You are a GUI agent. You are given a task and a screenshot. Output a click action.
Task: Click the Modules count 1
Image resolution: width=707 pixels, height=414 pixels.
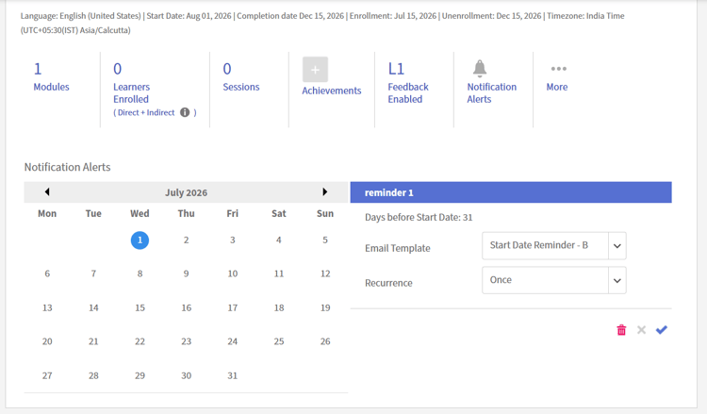[38, 69]
